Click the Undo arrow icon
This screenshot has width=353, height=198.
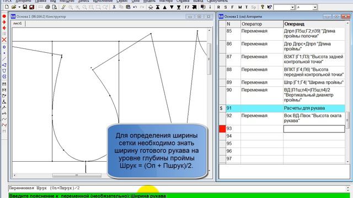[135, 7]
